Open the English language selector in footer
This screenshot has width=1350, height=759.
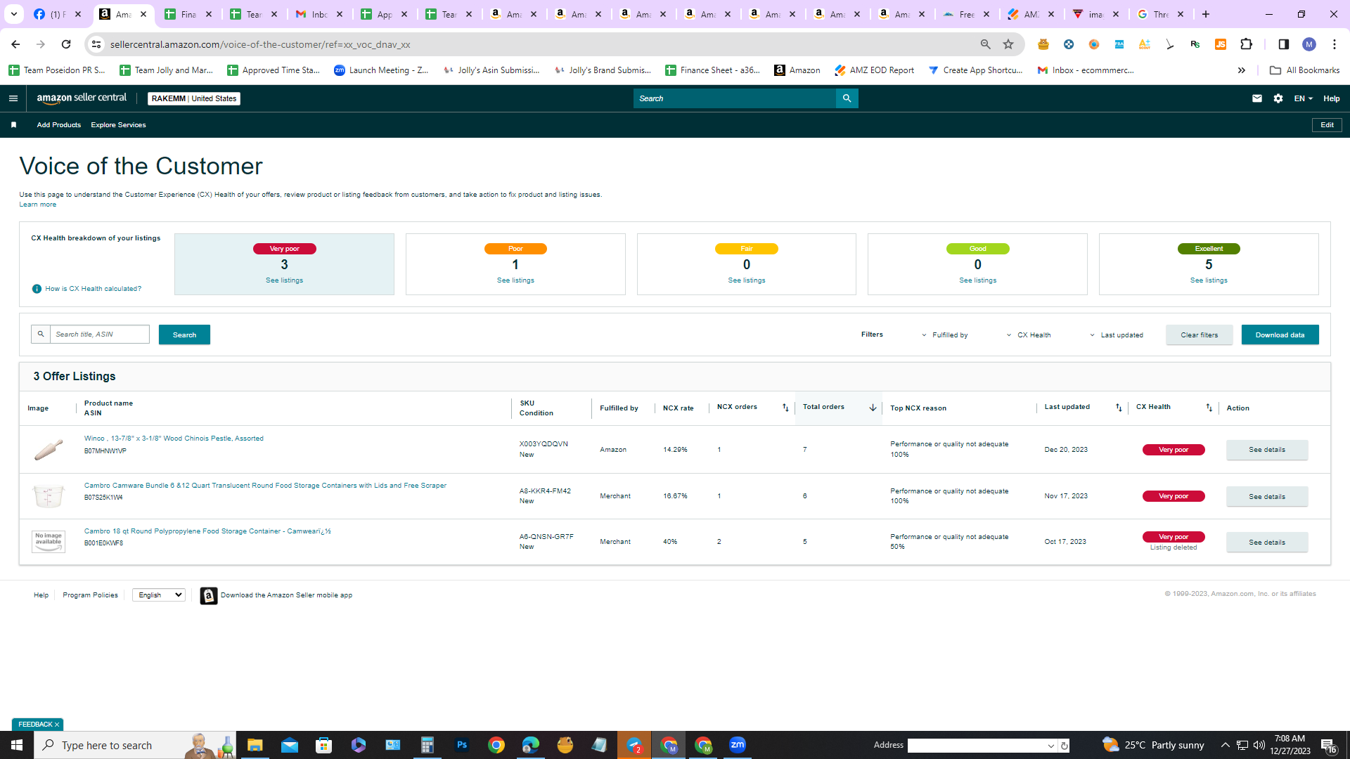(x=159, y=595)
